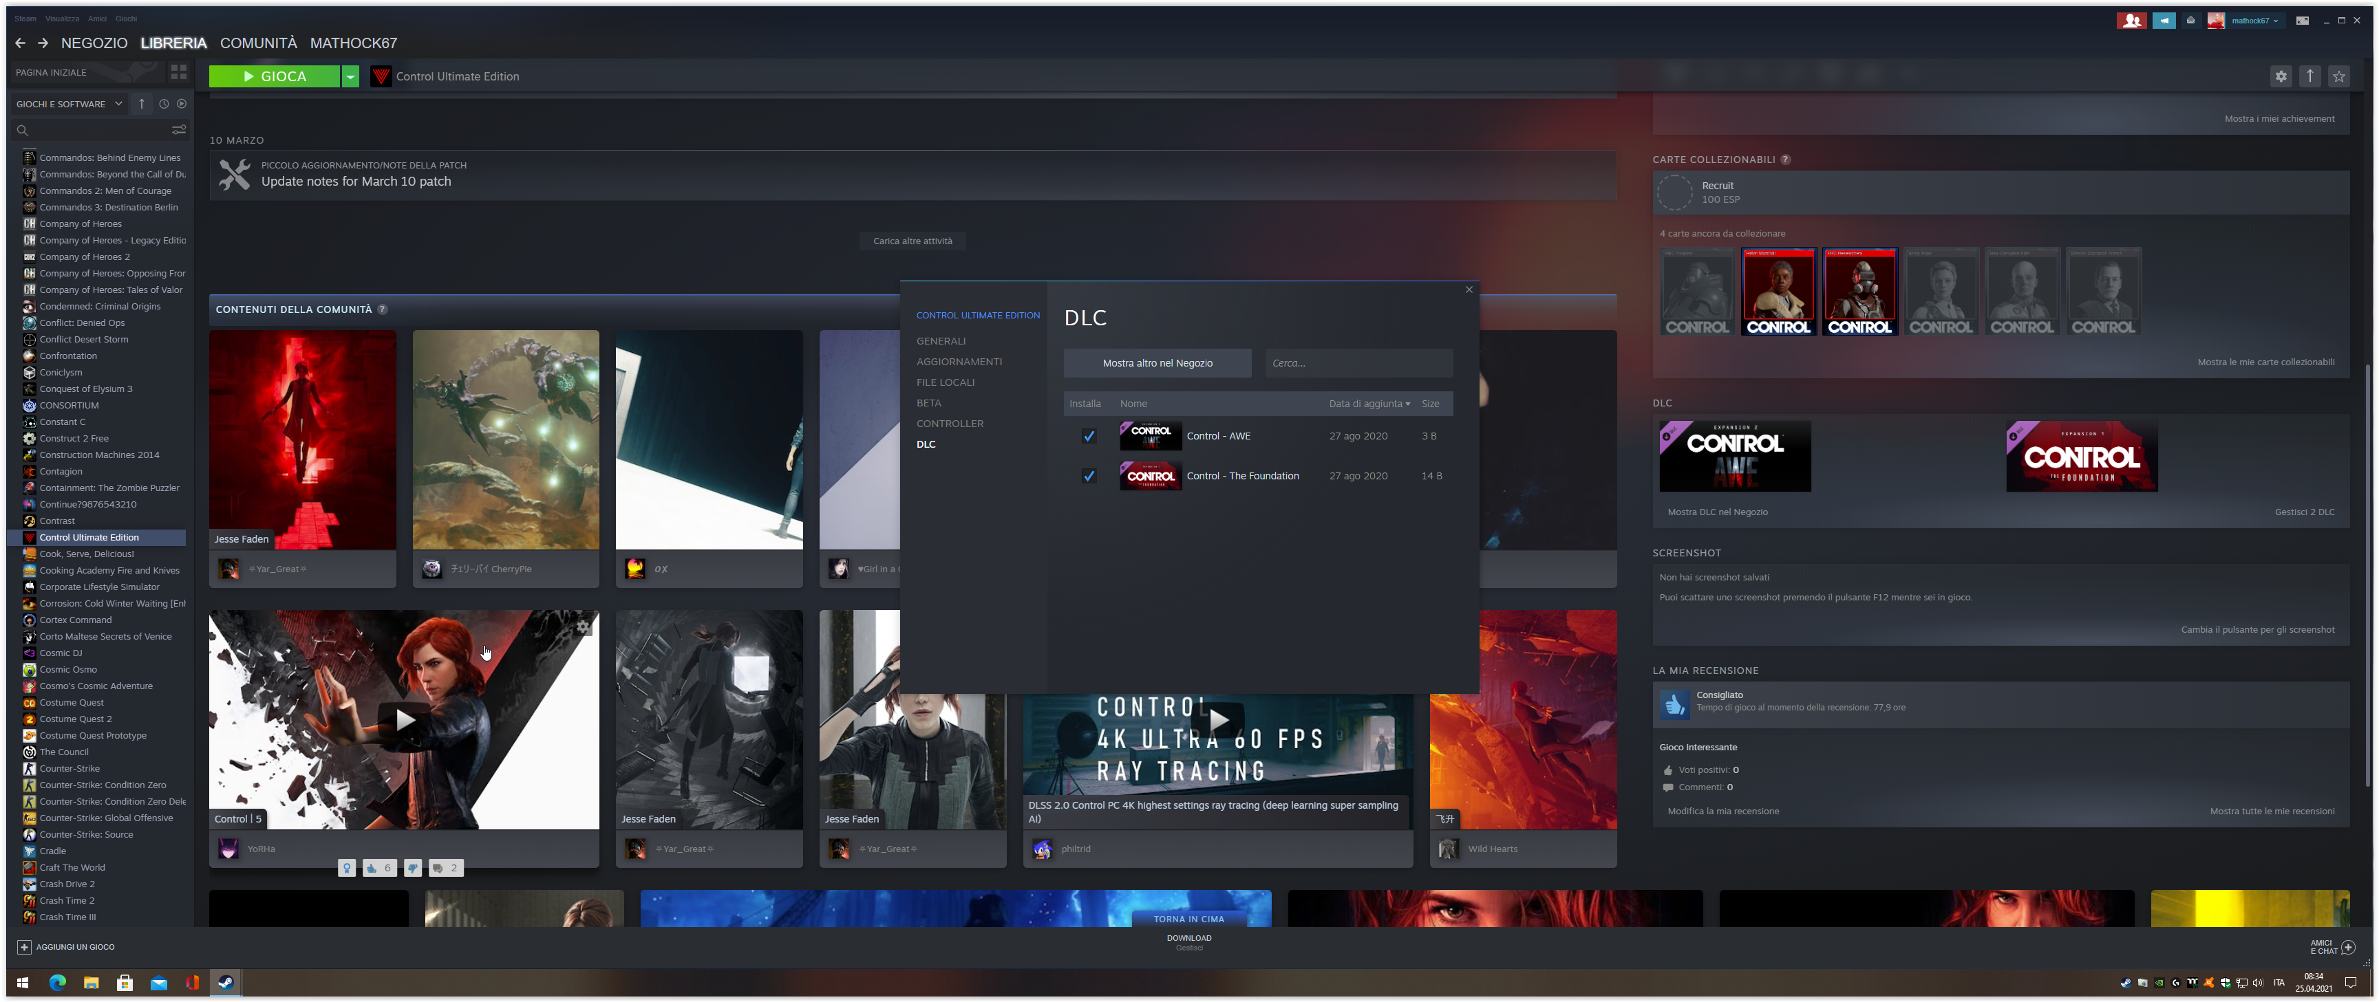The image size is (2379, 1002).
Task: Open mathock67 account dropdown
Action: 2253,21
